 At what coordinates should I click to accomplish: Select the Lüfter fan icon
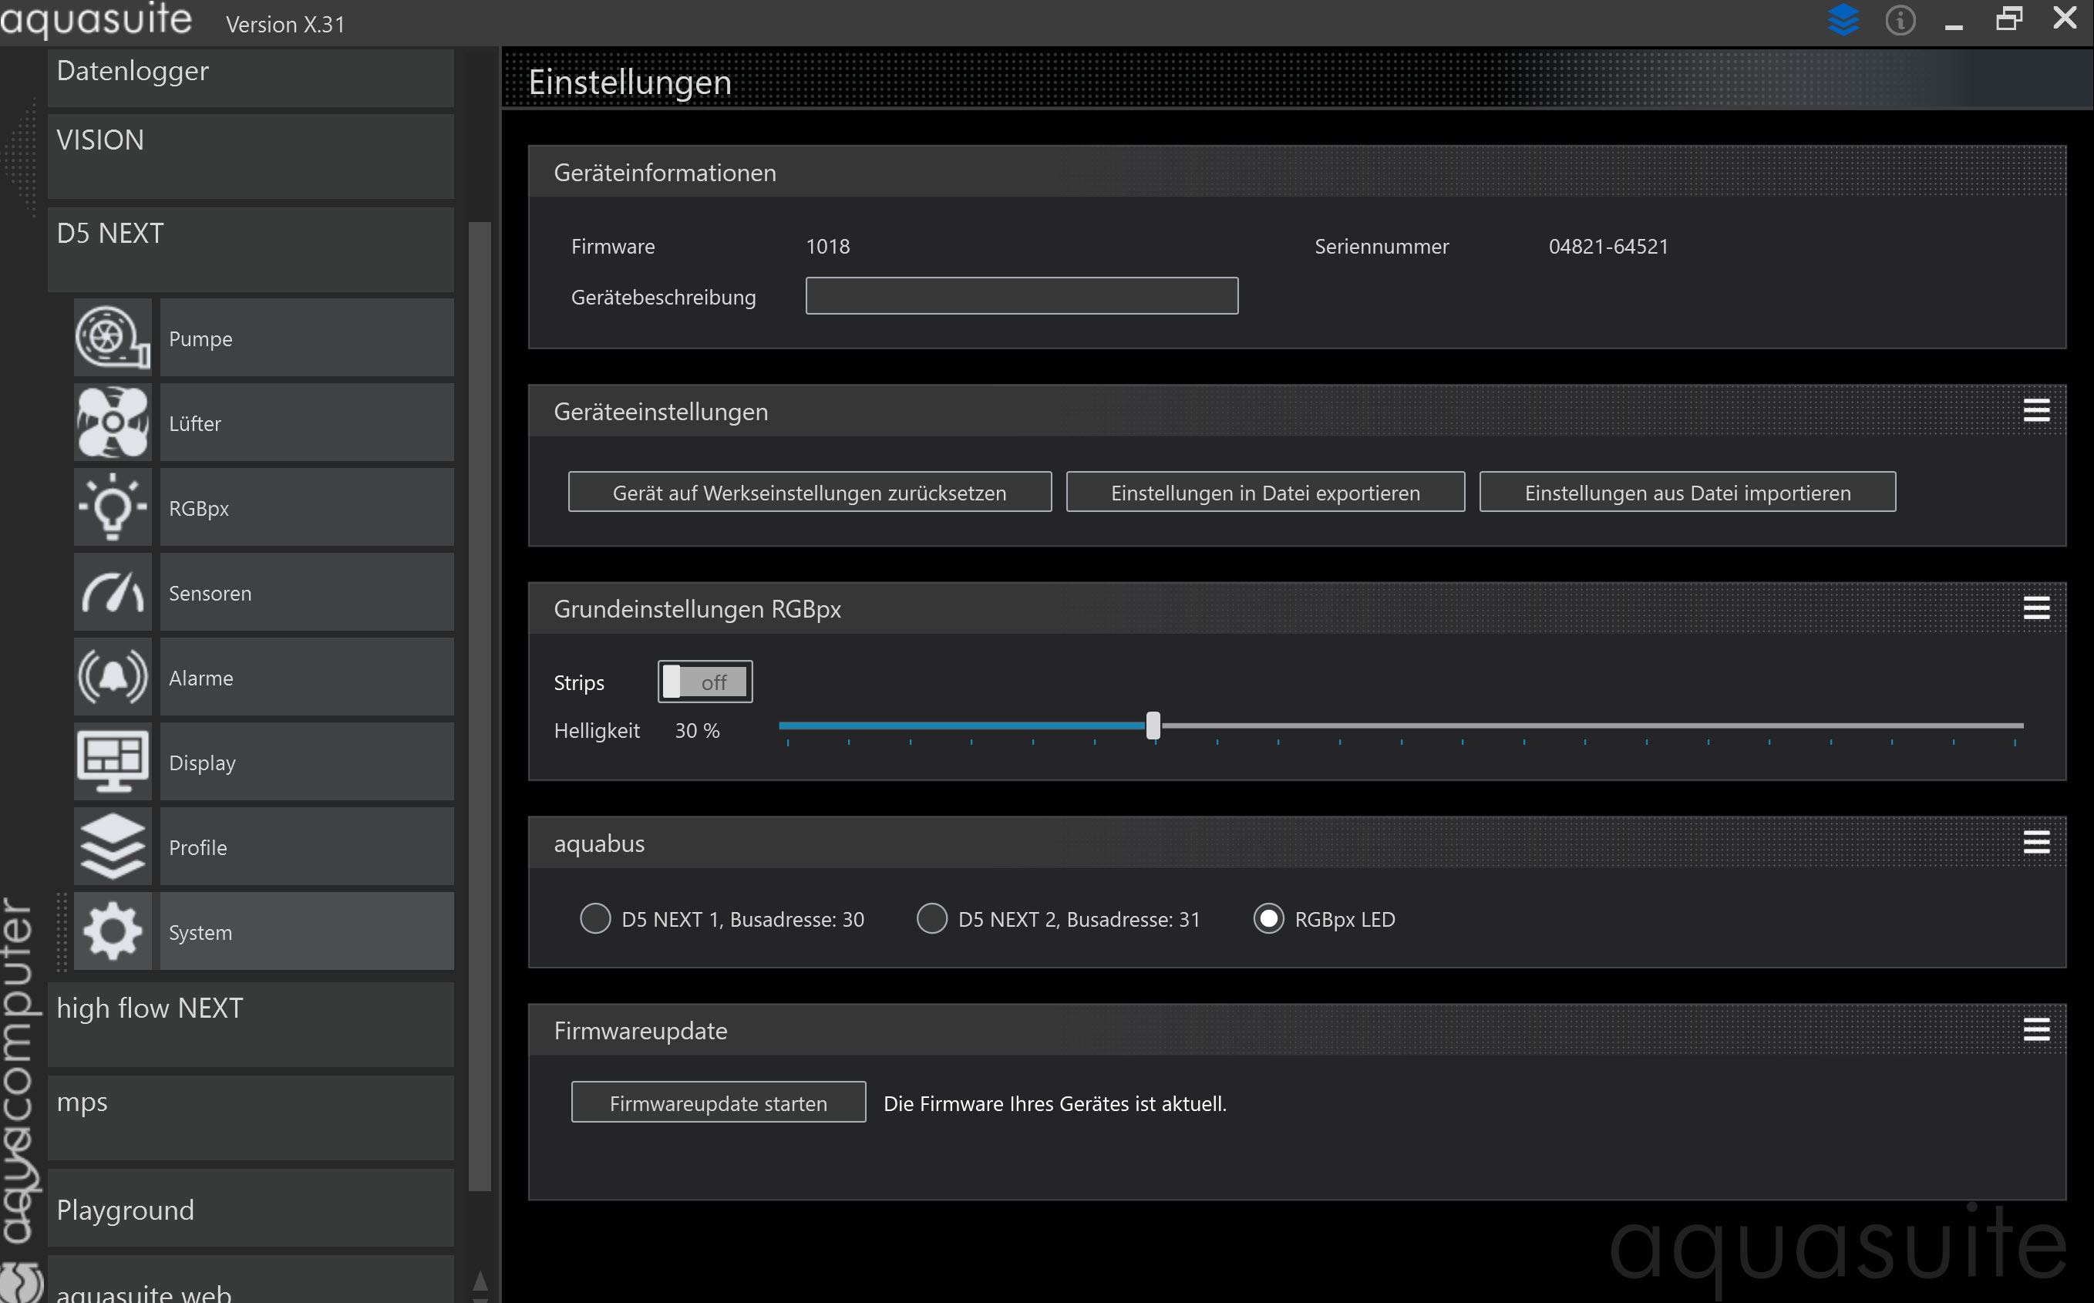(113, 423)
